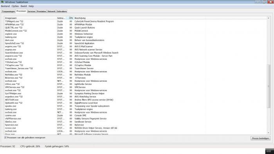
Task: Sort by the Imagenaam column header
Action: point(30,18)
